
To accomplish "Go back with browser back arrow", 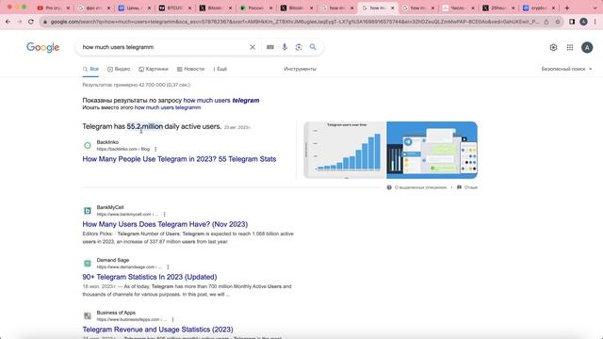I will pyautogui.click(x=8, y=22).
